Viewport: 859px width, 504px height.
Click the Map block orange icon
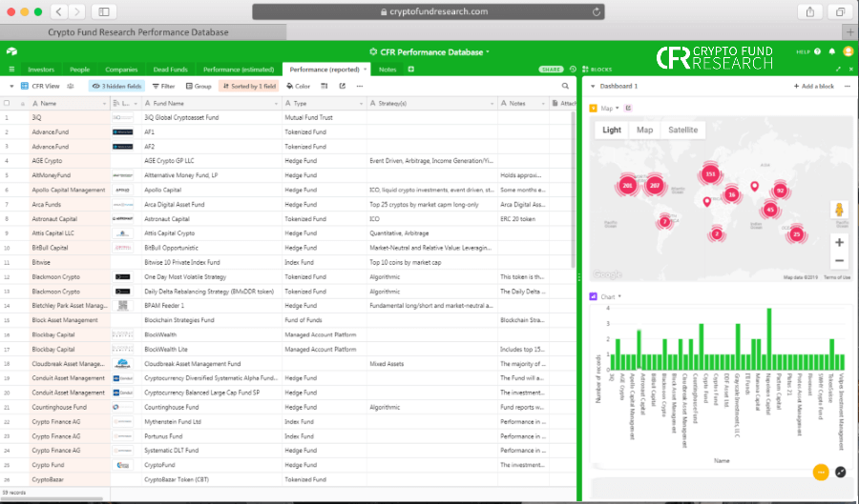click(x=593, y=109)
